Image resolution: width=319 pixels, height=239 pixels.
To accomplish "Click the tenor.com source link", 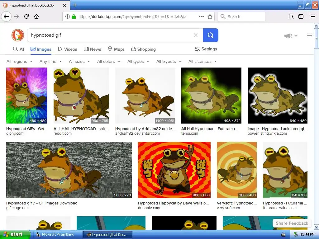I will click(x=190, y=134).
